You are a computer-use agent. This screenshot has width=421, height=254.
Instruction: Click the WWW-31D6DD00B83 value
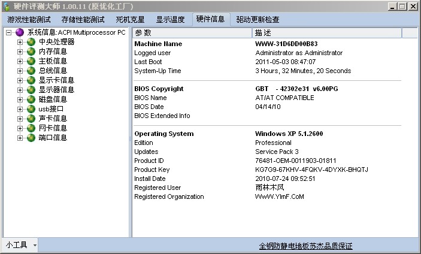click(286, 44)
